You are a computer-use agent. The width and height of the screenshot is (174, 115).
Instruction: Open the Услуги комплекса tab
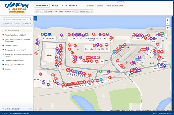pyautogui.click(x=69, y=6)
